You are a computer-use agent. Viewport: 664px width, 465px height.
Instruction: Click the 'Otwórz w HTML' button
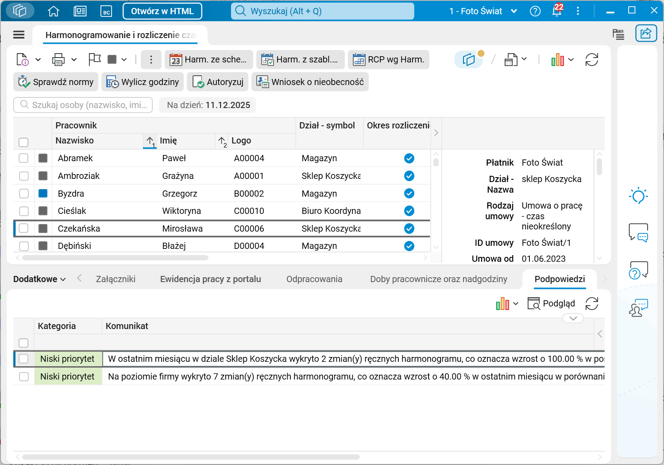tap(162, 11)
